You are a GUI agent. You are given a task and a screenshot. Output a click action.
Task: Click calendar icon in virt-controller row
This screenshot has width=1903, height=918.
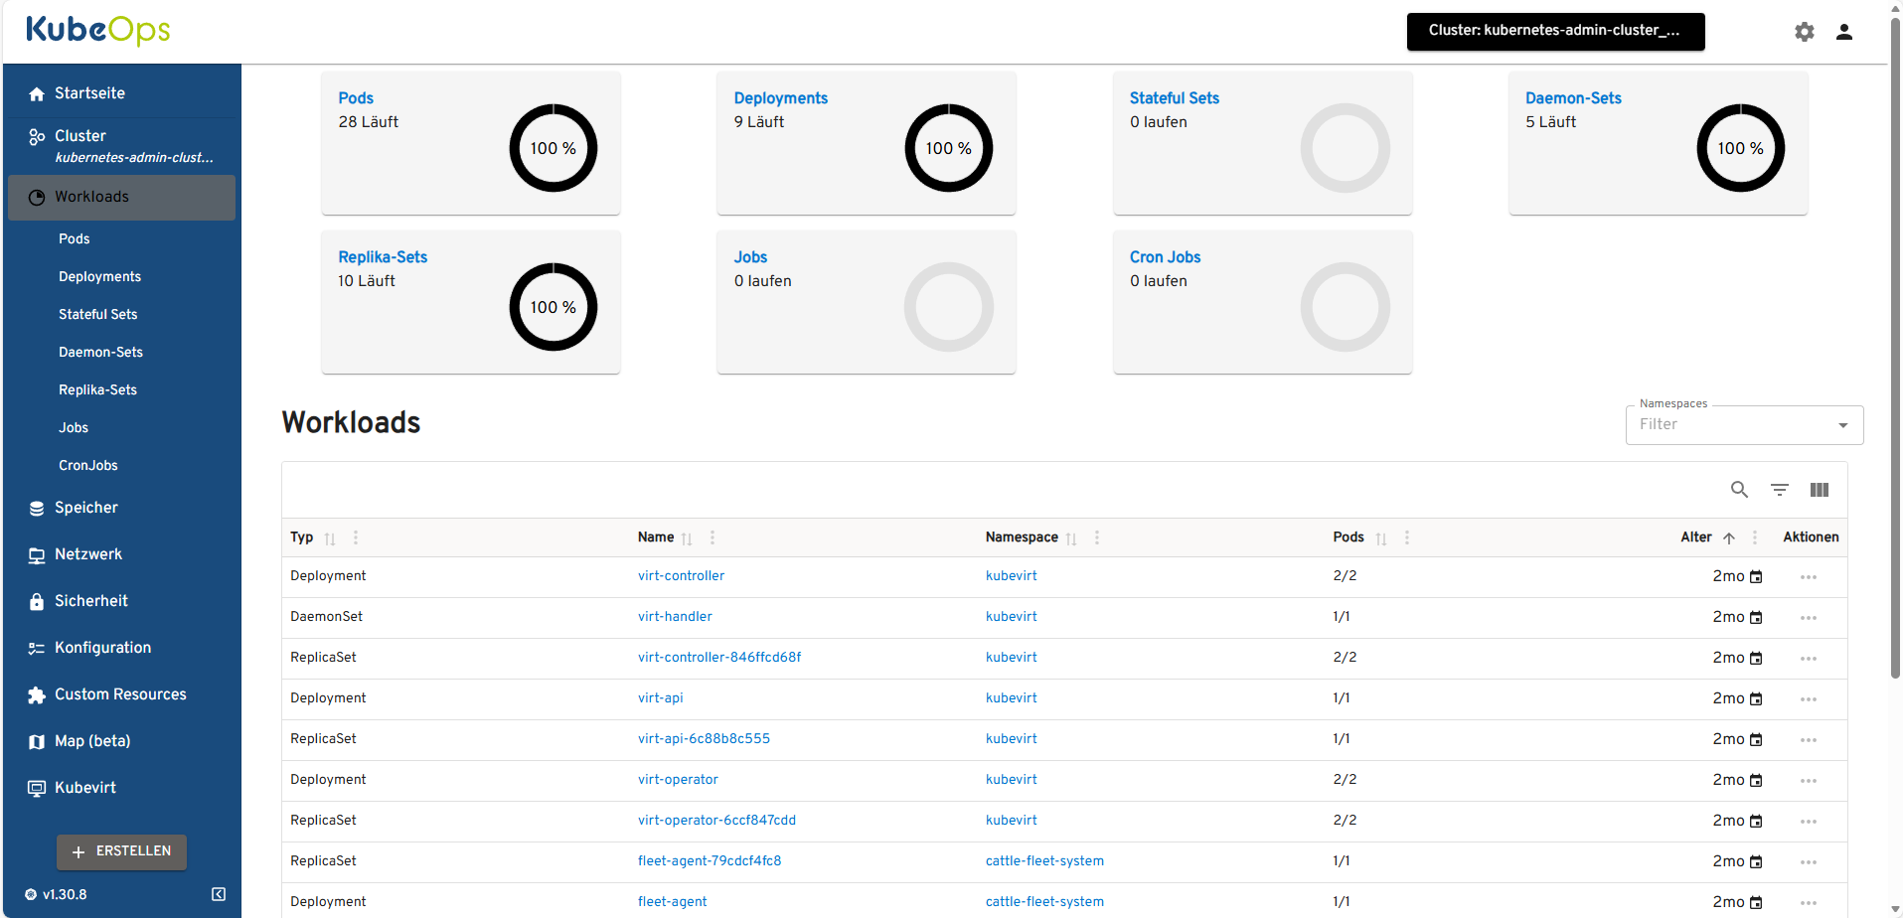point(1756,577)
